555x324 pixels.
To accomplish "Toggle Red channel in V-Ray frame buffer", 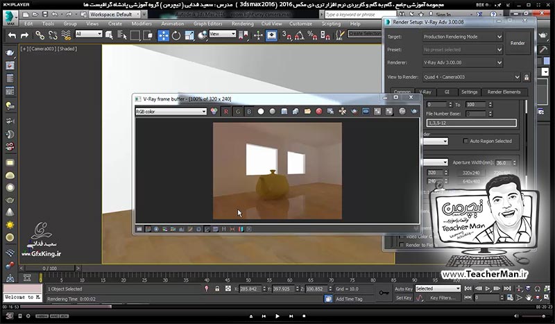I will coord(226,112).
